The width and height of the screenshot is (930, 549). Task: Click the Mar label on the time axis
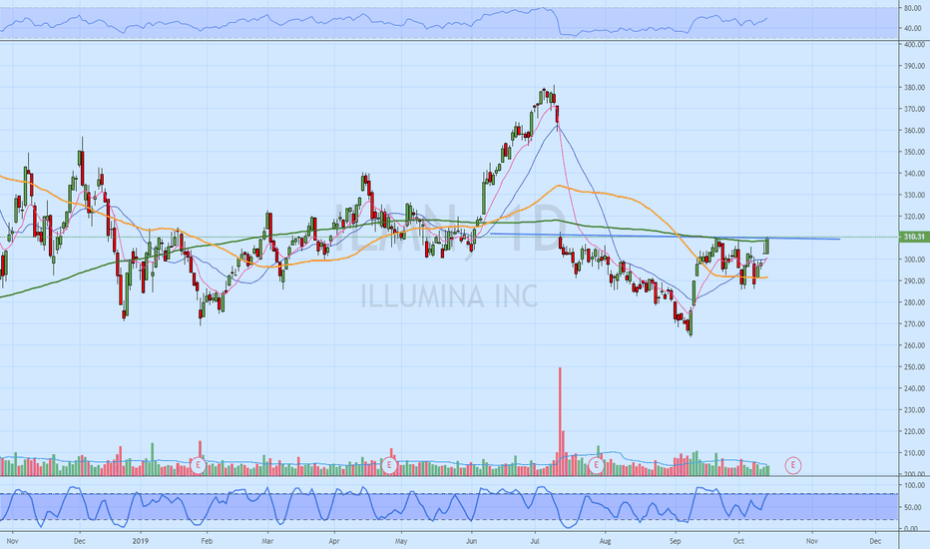pos(267,541)
